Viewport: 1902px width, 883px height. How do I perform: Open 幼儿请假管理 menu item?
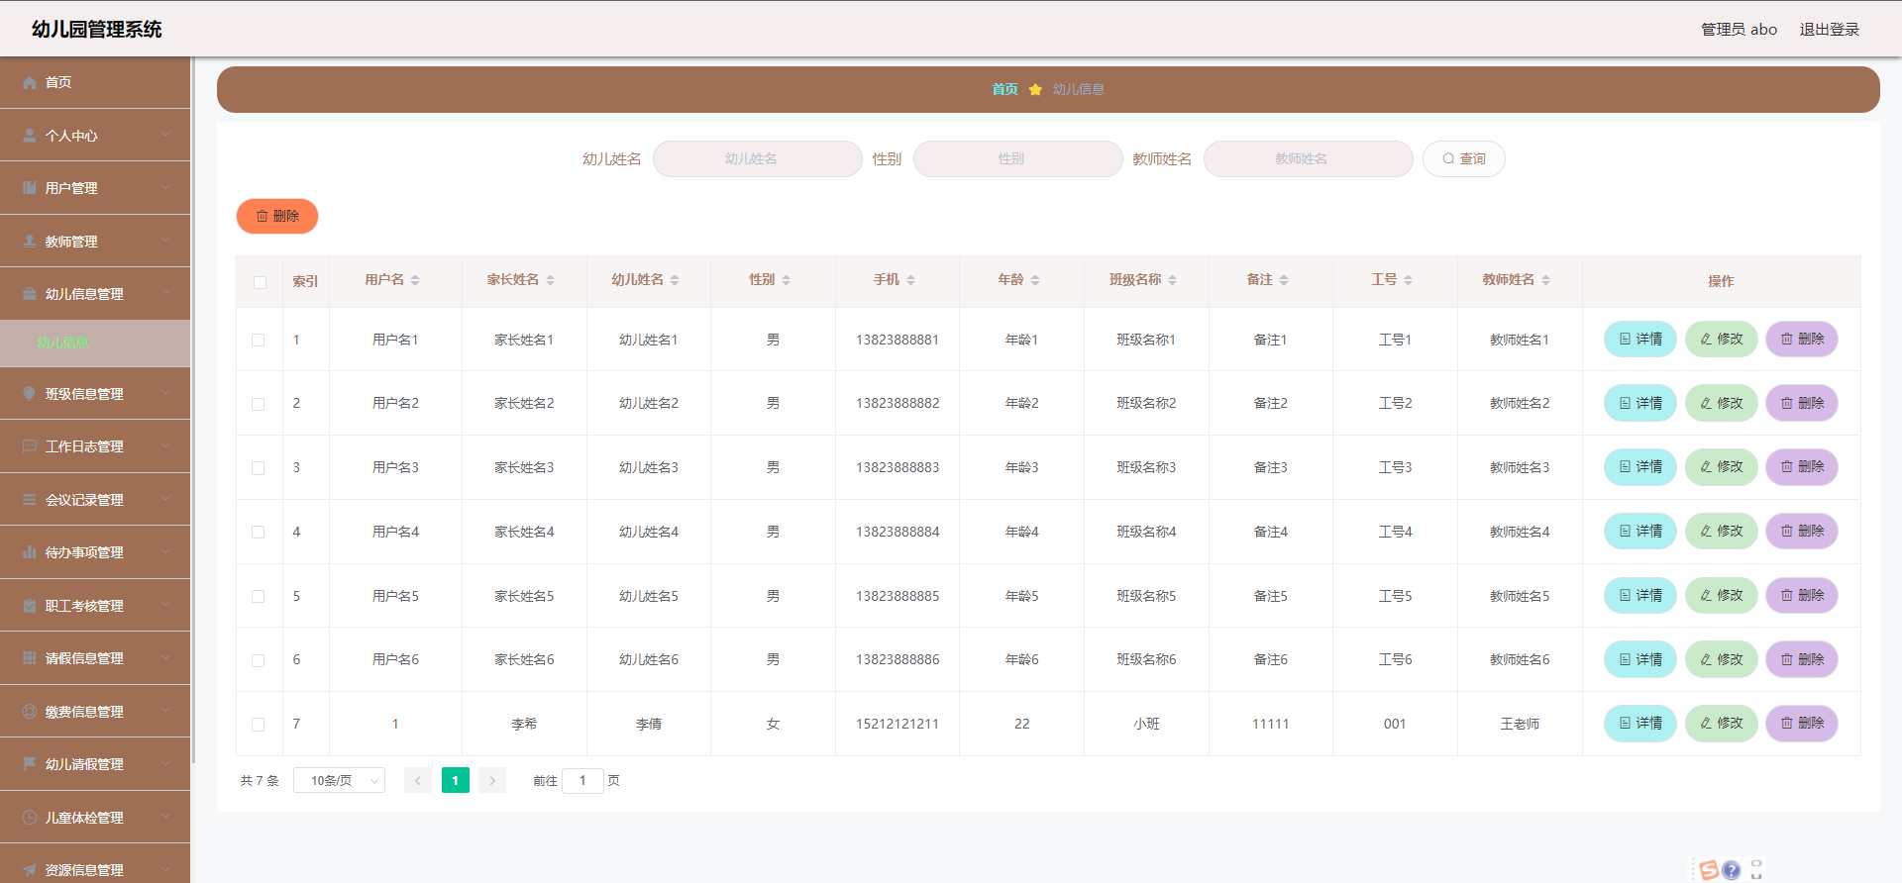click(95, 764)
